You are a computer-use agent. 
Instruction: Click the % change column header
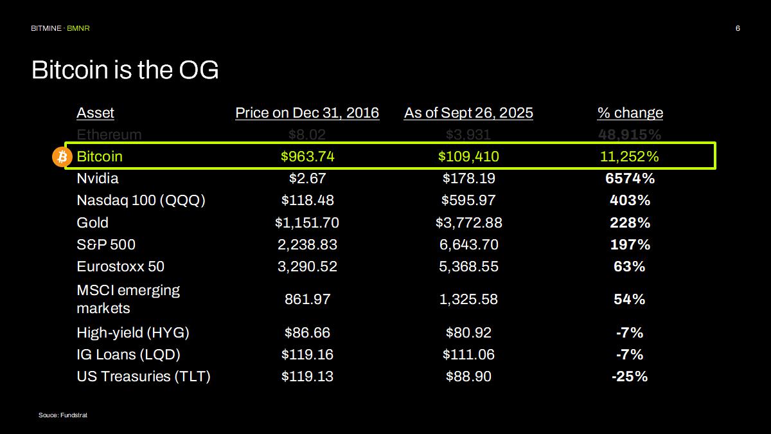point(630,113)
